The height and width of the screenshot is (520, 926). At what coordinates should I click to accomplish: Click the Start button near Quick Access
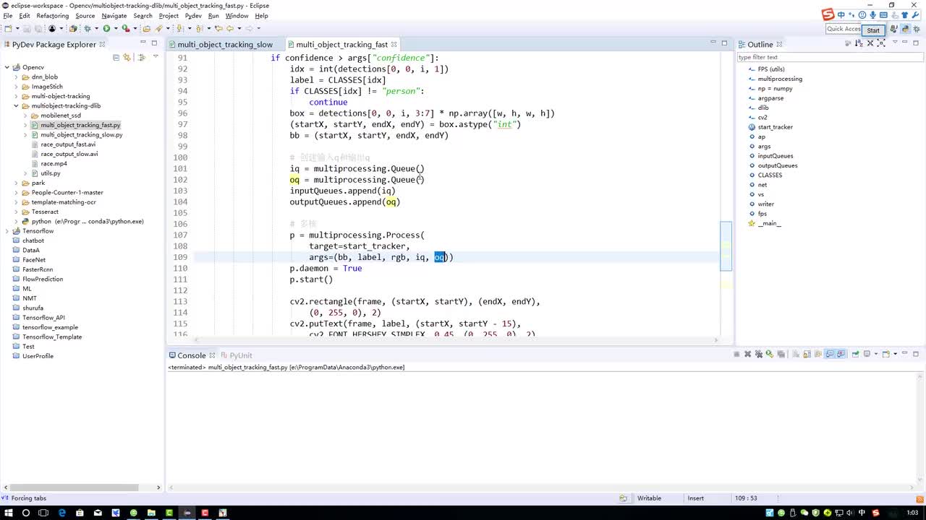[873, 30]
